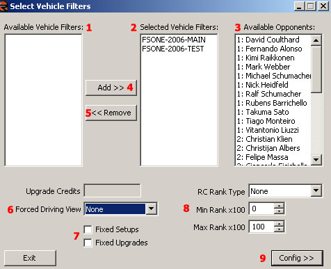This screenshot has width=331, height=269.
Task: Select opponent Nick Heidfeld
Action: pyautogui.click(x=262, y=85)
